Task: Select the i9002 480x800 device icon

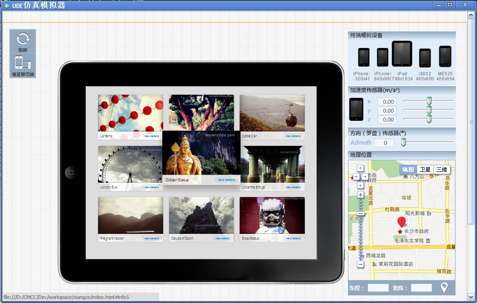Action: tap(424, 57)
